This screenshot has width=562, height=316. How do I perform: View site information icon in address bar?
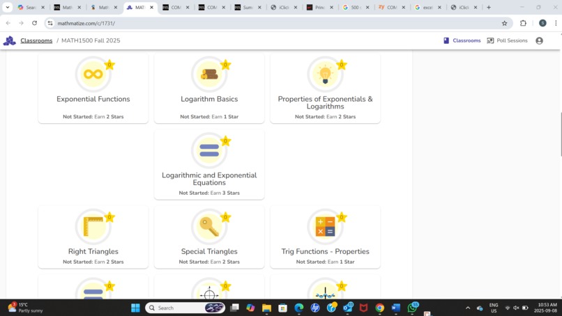pyautogui.click(x=50, y=23)
